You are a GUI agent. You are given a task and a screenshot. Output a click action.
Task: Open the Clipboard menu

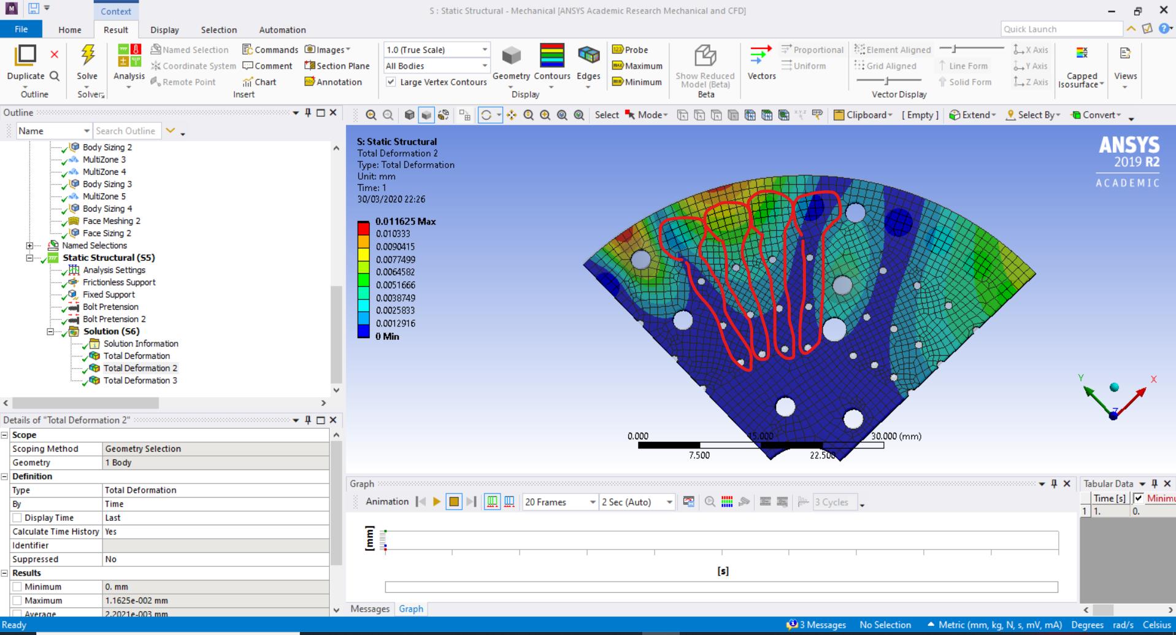(863, 115)
